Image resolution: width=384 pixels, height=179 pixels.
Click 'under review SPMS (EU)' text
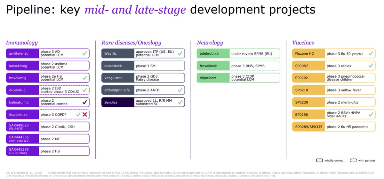coord(252,53)
